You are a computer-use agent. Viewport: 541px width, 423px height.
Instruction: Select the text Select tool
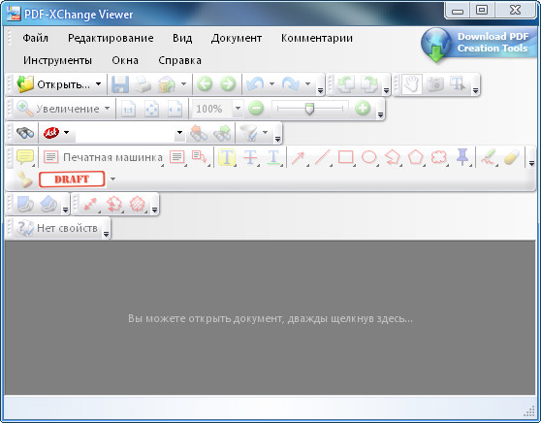pos(458,84)
